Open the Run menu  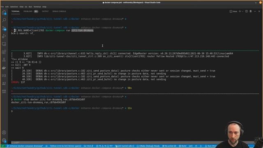30,7
